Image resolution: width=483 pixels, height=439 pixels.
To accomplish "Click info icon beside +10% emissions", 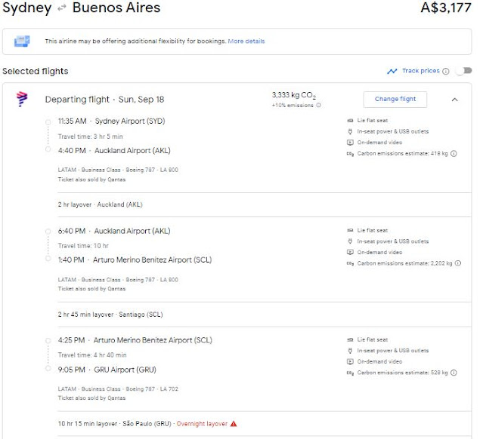I will [x=319, y=106].
